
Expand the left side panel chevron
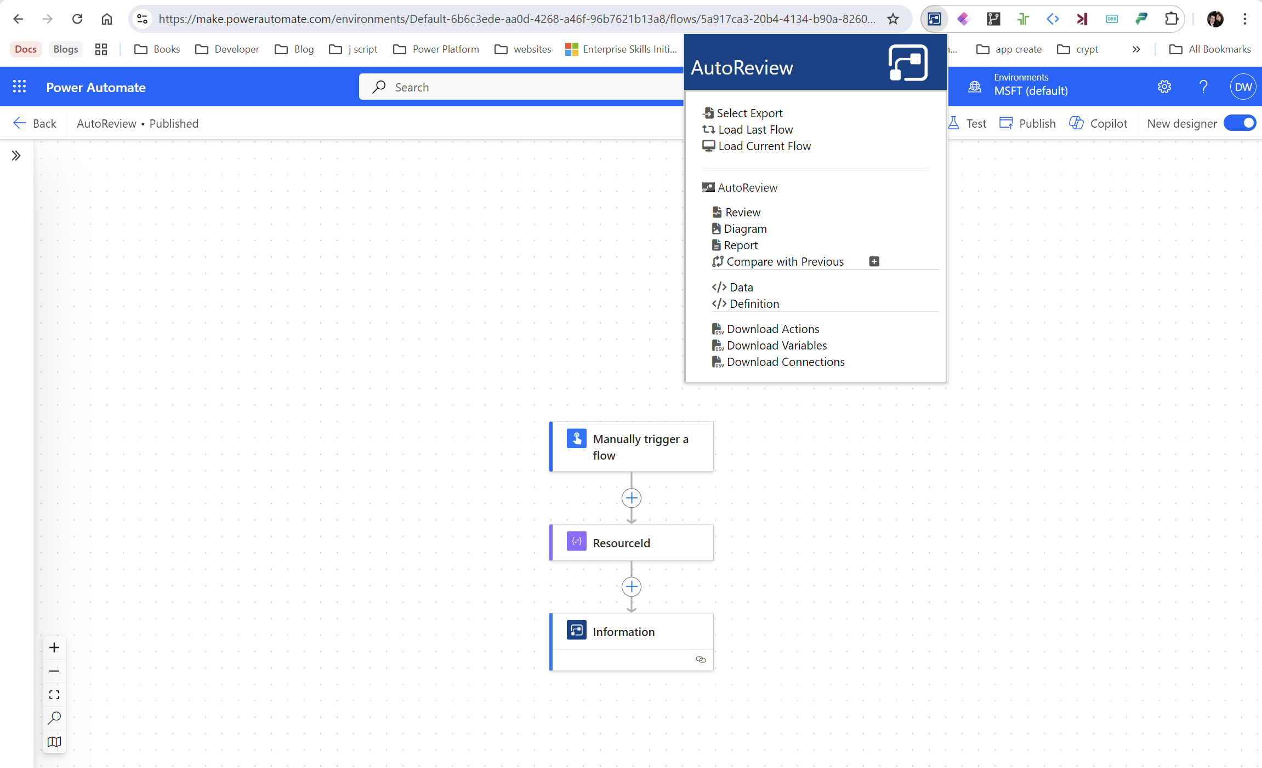16,156
